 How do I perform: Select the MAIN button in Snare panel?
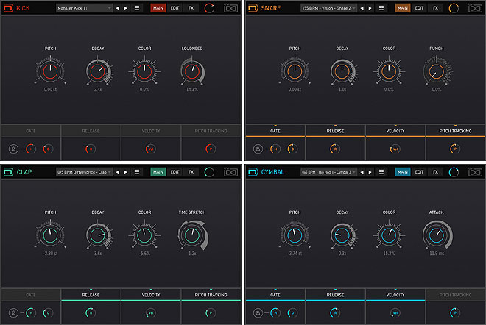point(402,8)
